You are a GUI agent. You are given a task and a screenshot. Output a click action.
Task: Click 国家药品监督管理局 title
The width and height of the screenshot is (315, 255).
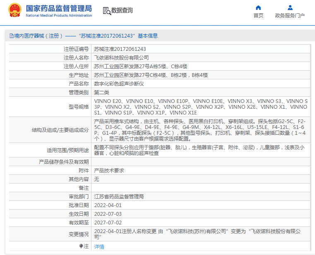pyautogui.click(x=59, y=8)
